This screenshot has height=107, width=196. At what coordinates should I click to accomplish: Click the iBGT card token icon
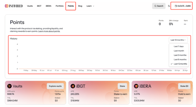[x=73, y=86]
